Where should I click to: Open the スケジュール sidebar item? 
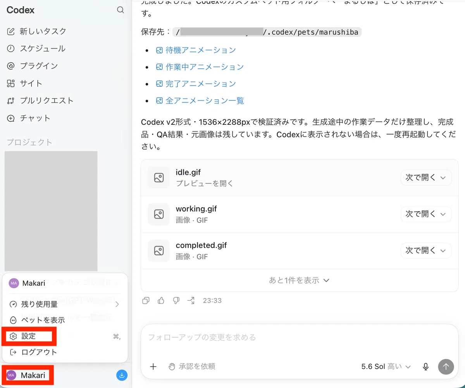(x=36, y=48)
